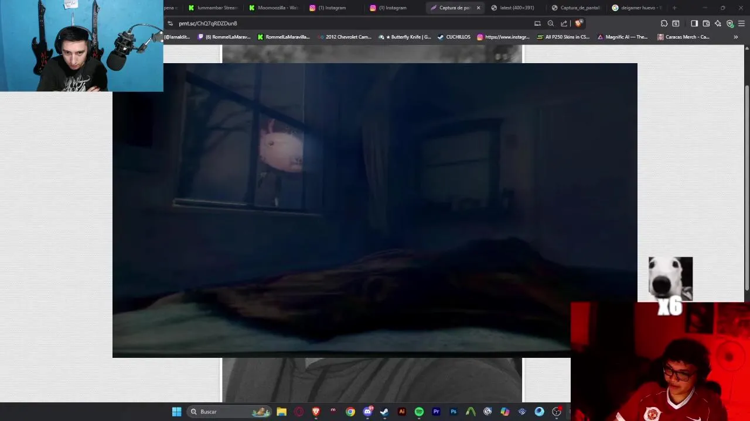750x421 pixels.
Task: Open the Brave Wallet icon
Action: 706,23
